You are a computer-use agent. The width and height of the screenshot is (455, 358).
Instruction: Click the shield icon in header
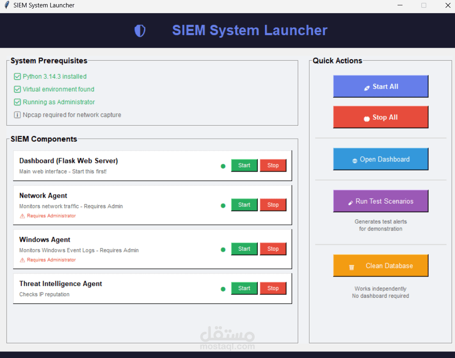tap(140, 30)
